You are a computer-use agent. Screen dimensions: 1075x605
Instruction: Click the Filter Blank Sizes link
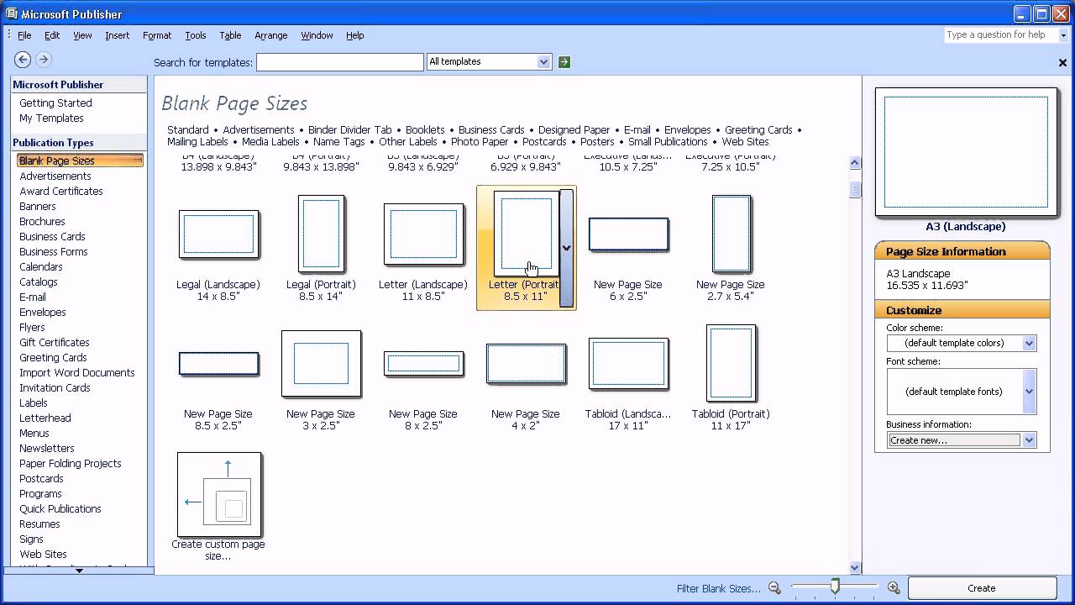tap(719, 588)
